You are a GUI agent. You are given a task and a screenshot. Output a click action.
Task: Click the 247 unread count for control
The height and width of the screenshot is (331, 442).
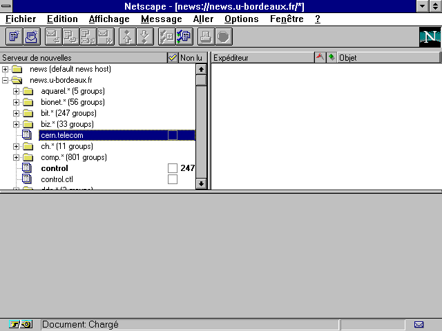pyautogui.click(x=187, y=168)
